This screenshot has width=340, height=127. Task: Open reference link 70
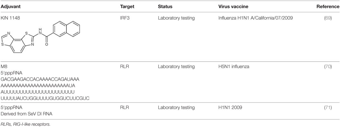[x=328, y=67]
